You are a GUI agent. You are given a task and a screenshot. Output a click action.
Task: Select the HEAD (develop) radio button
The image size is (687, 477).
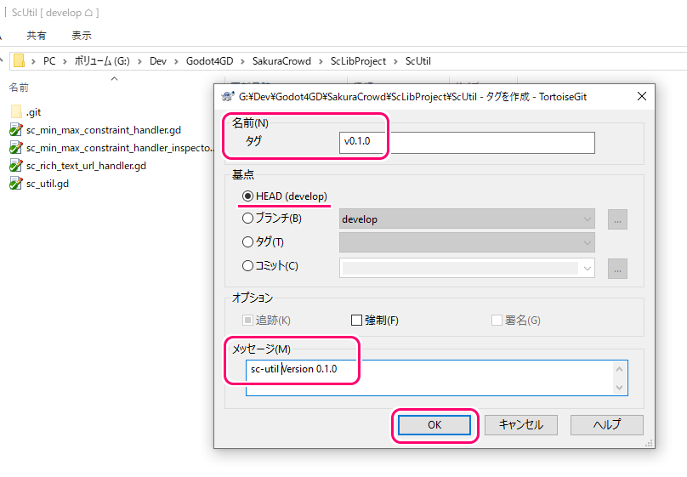click(248, 196)
